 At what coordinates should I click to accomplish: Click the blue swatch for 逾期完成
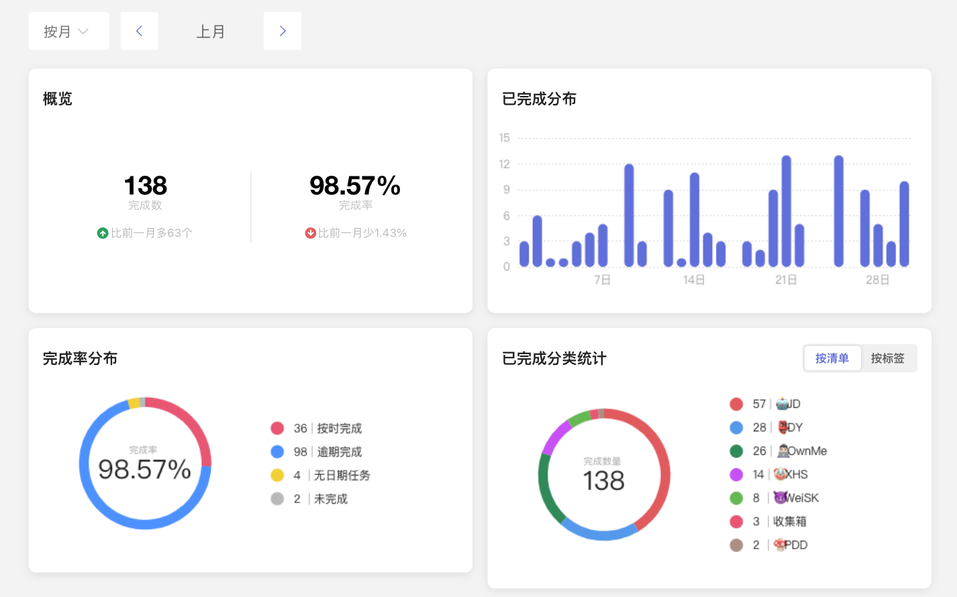pos(277,451)
